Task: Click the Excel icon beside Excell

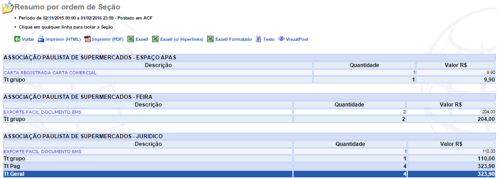Action: click(131, 39)
